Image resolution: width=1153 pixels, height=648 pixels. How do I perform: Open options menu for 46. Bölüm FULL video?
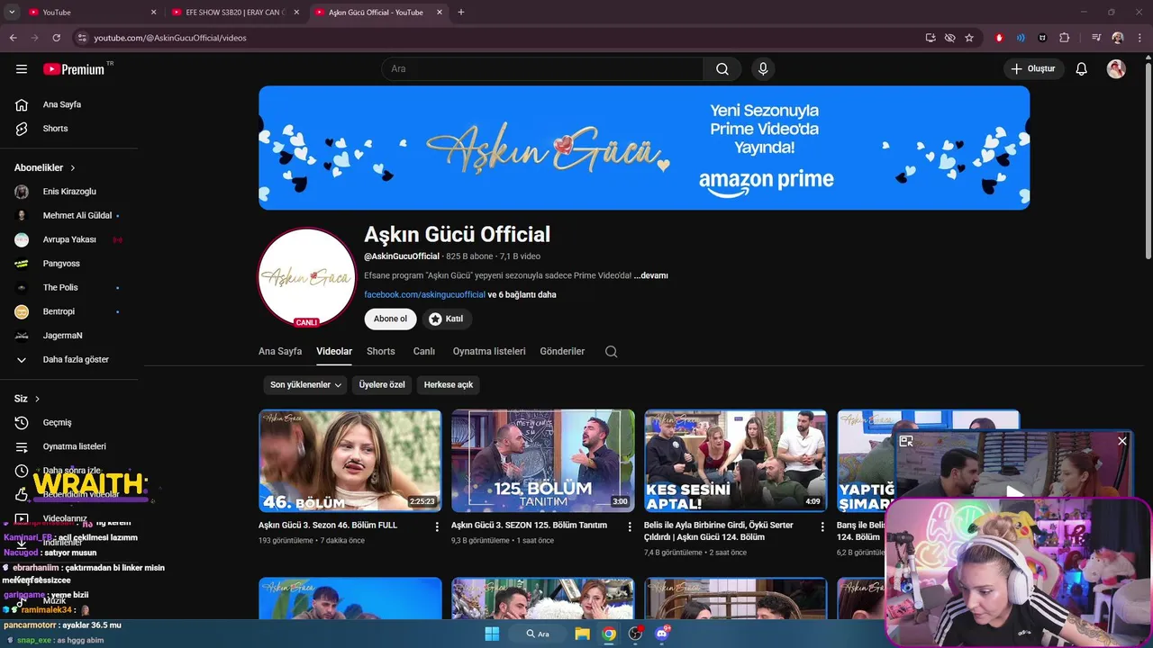pyautogui.click(x=437, y=526)
